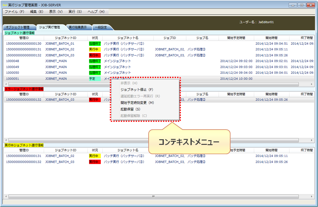Viewport: 318px width, 207px height.
Task: Open the 表示 (V) menu
Action: coord(56,11)
